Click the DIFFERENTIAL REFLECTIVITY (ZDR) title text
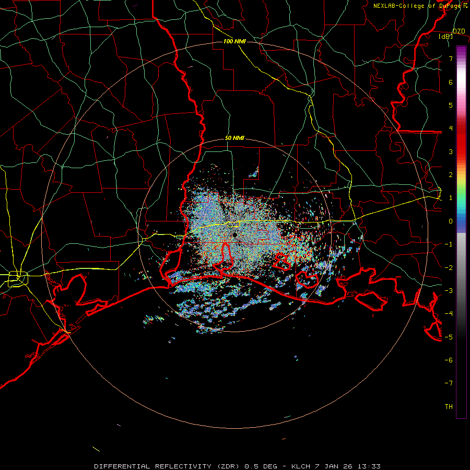The height and width of the screenshot is (470, 470). [167, 466]
